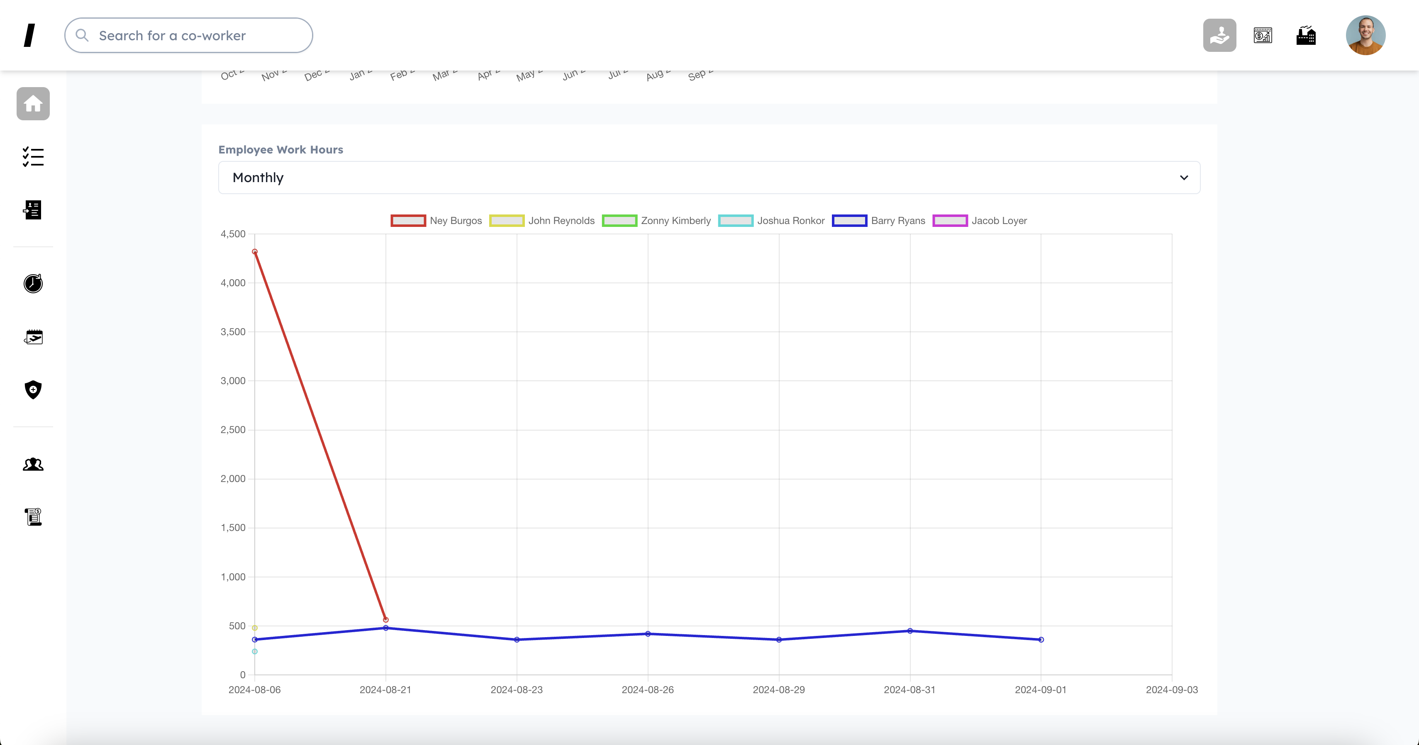
Task: Click the Search for a co-worker field
Action: tap(188, 35)
